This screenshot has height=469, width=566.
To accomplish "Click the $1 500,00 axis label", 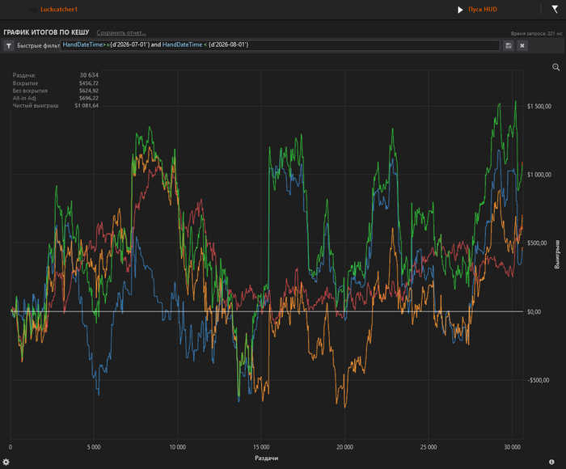I will point(539,106).
